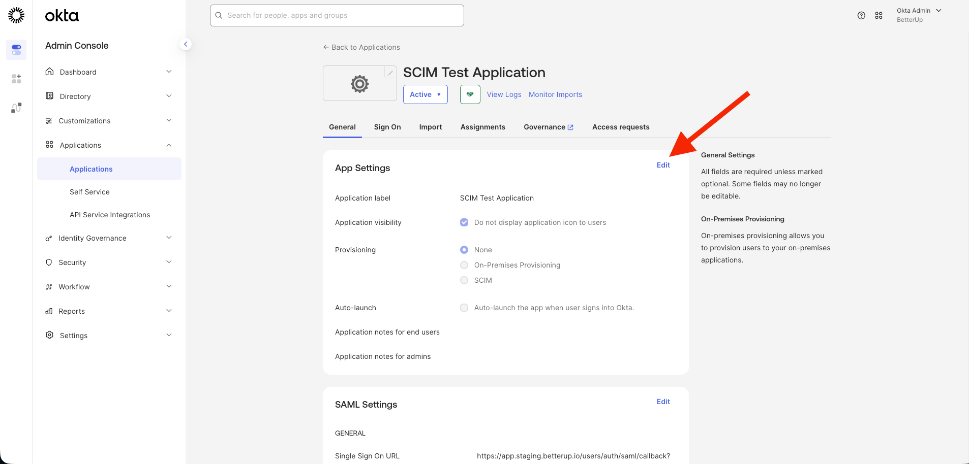Select Applications submenu item
The width and height of the screenshot is (969, 464).
coord(109,169)
